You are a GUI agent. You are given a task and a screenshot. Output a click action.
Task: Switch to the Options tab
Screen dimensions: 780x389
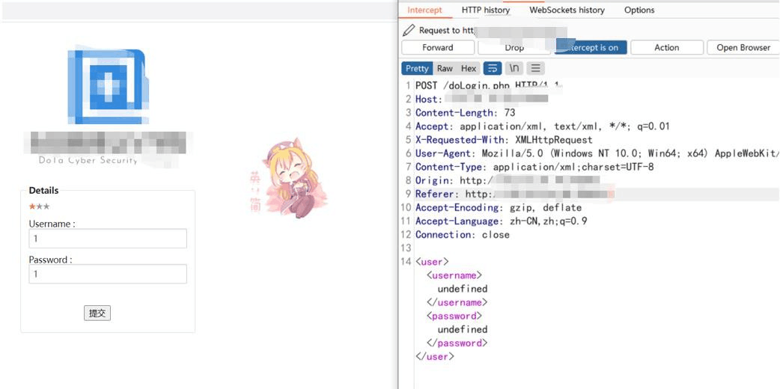[x=639, y=10]
